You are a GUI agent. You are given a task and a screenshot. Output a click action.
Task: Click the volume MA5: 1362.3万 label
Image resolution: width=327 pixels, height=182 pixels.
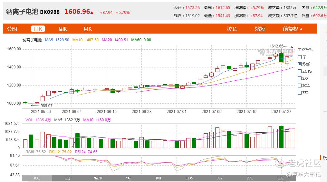(x=67, y=120)
